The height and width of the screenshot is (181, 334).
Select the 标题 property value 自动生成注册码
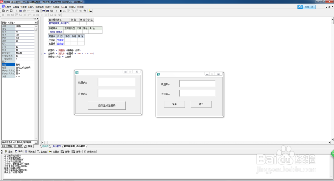click(x=25, y=67)
